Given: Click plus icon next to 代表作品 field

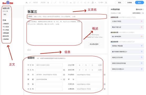Looking at the screenshot, I should 105,84.
